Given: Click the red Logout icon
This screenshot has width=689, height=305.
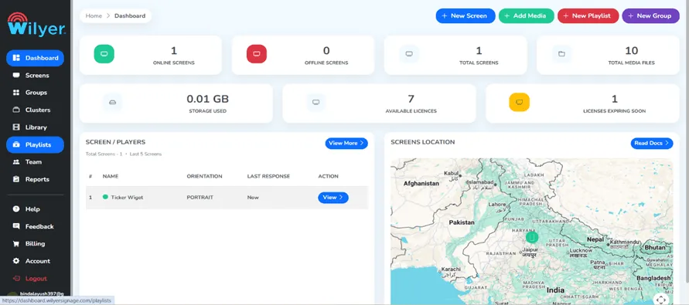Looking at the screenshot, I should coord(16,278).
